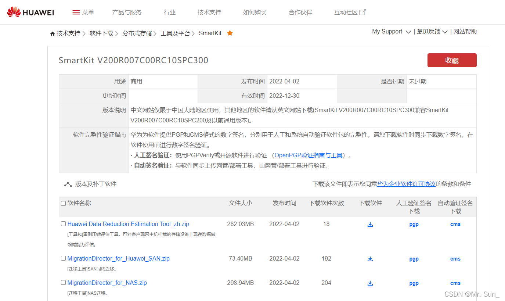Open 互动社区 navigation item
The image size is (505, 301).
tap(346, 12)
